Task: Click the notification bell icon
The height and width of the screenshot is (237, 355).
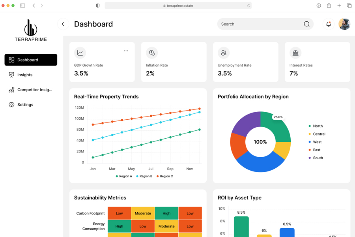Action: coord(328,24)
